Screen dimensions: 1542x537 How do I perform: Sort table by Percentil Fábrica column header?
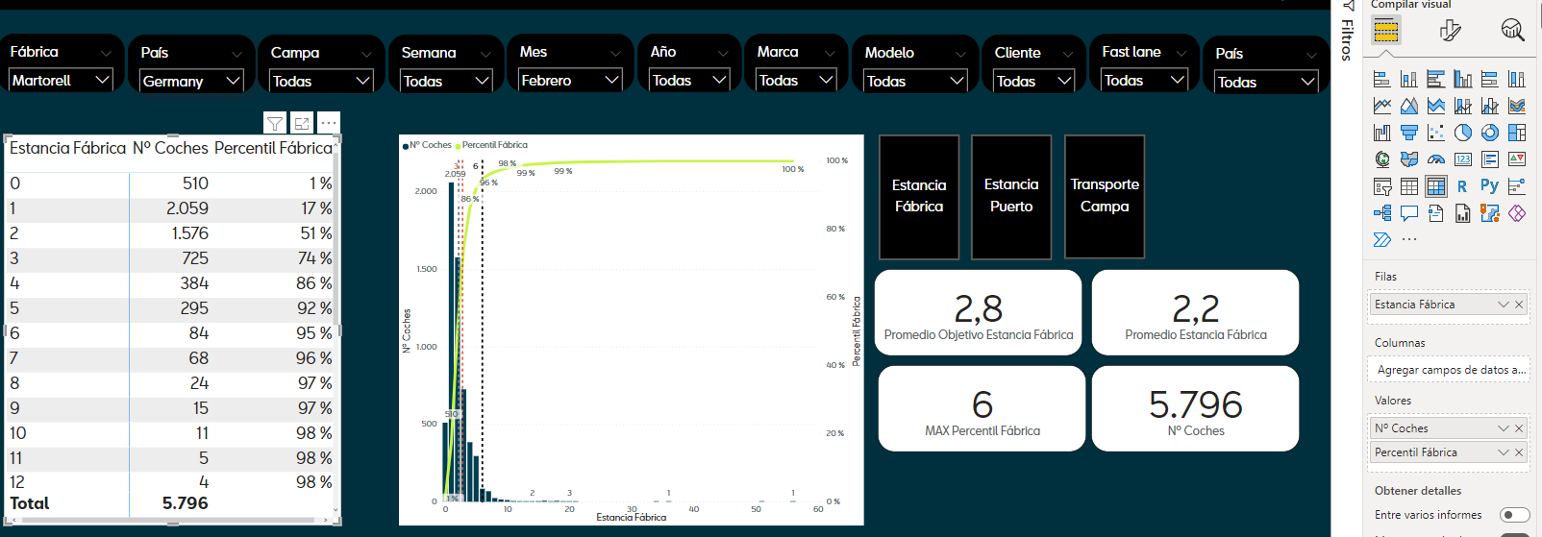point(273,148)
